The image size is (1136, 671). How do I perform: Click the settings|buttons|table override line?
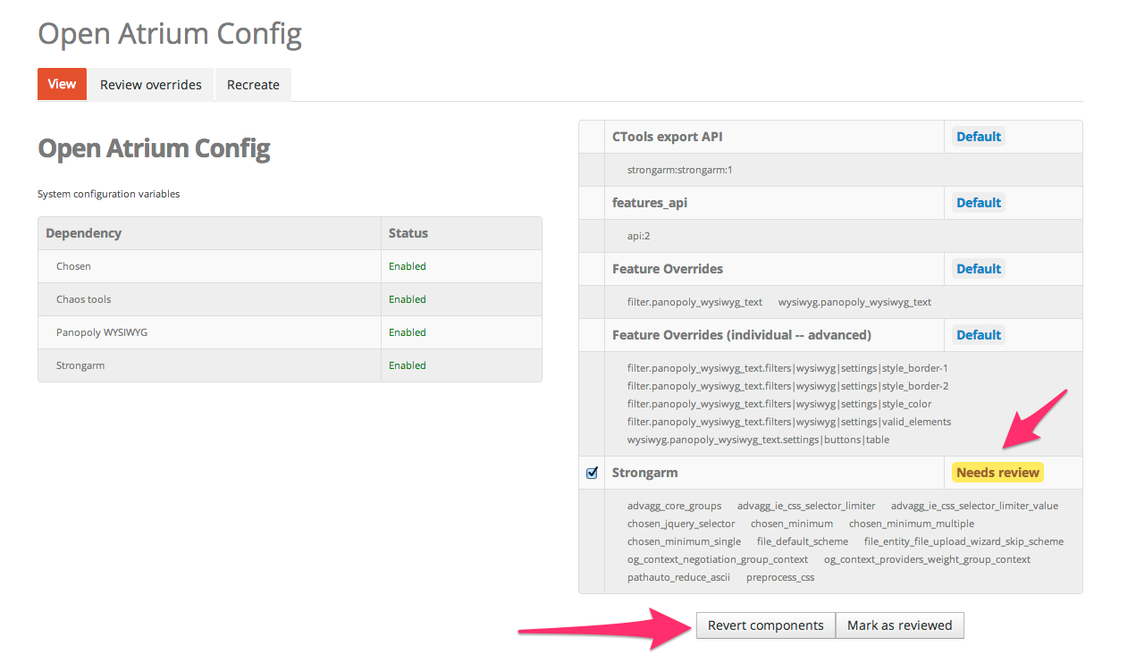pyautogui.click(x=758, y=440)
